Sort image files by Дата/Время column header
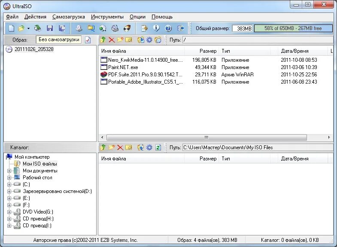Image resolution: width=337 pixels, height=247 pixels. pyautogui.click(x=303, y=51)
